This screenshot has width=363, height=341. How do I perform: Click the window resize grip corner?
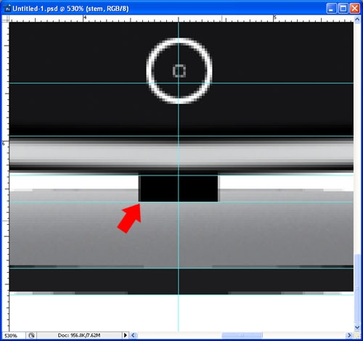tap(357, 335)
